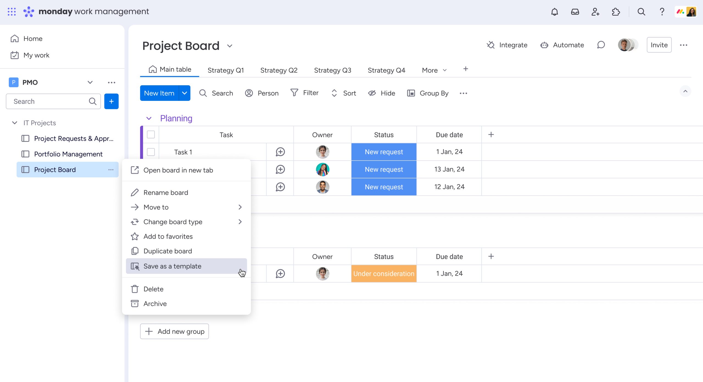Open the Portfolio Management board
This screenshot has width=703, height=382.
[68, 154]
